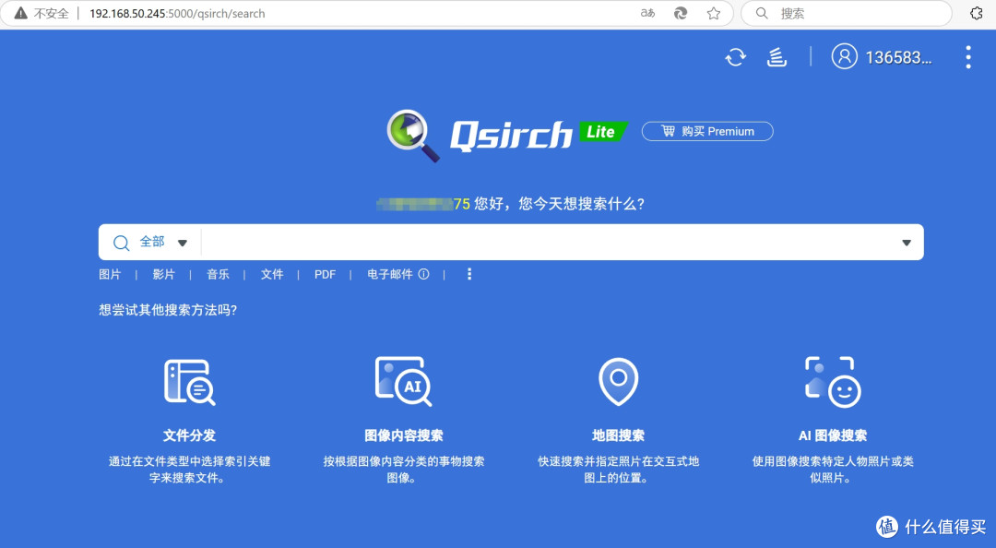Click the 购买 Premium button
This screenshot has height=548, width=996.
(707, 131)
